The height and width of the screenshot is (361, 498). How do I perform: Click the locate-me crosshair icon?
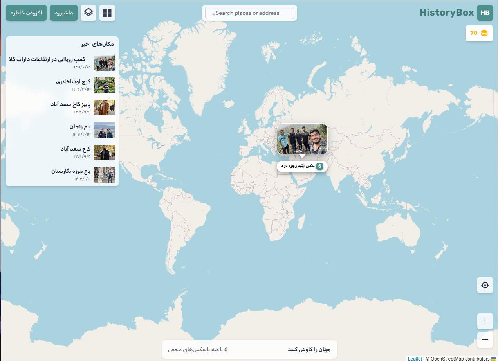pos(485,285)
